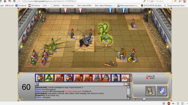Open address bar dropdown arrow
Viewport: 188px width, 105px height.
[148, 1]
